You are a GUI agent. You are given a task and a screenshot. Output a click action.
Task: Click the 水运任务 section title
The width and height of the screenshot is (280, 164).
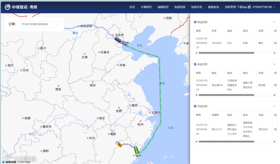[202, 64]
